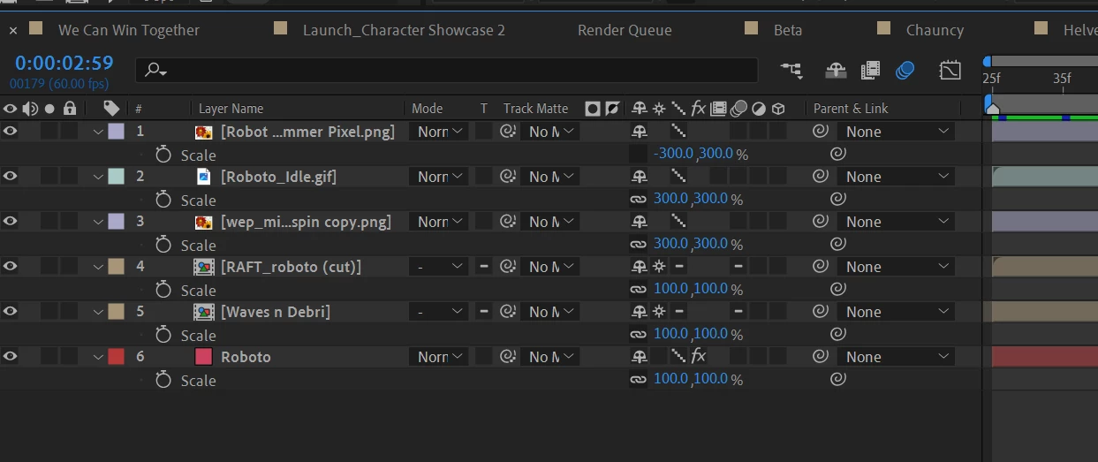
Task: Click the shy switch on RAFT_roboto layer
Action: coord(639,267)
